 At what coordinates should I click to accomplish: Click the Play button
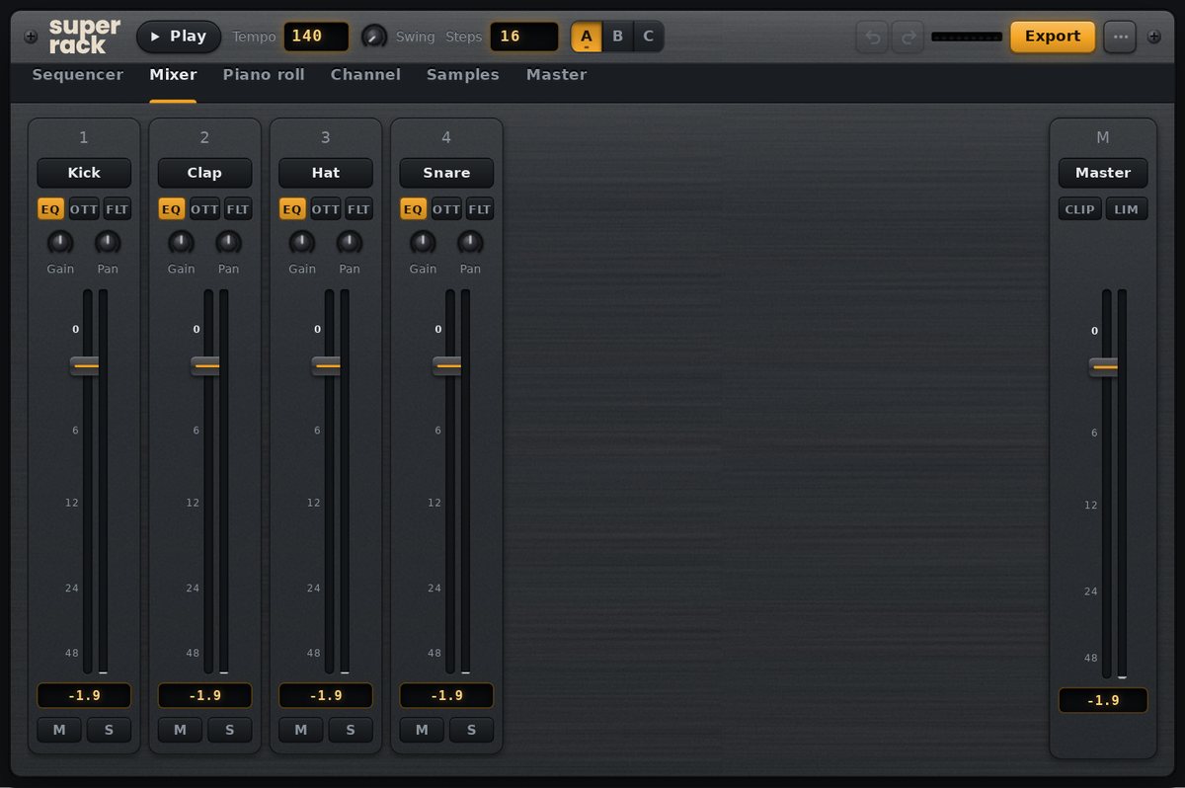point(179,37)
